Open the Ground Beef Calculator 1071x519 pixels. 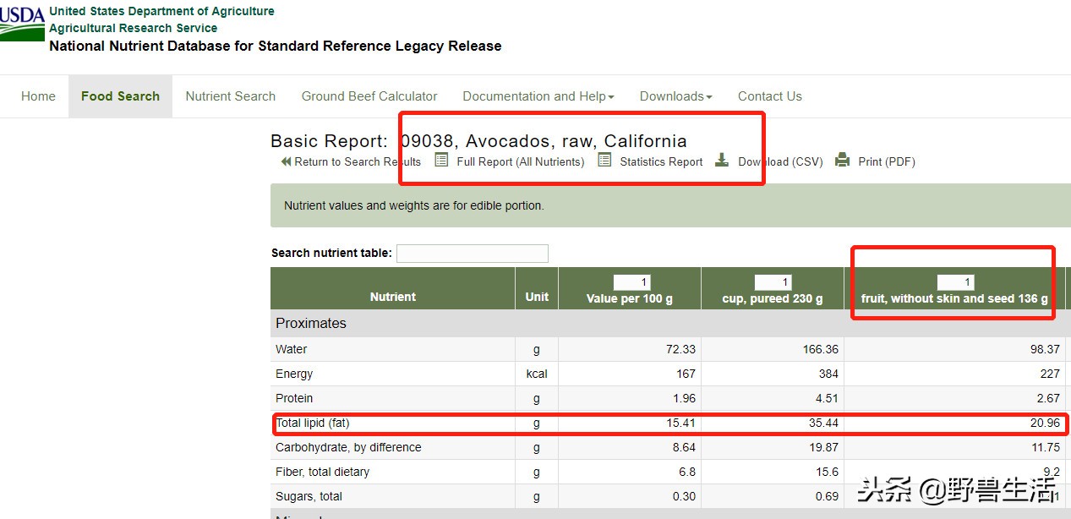pyautogui.click(x=369, y=96)
